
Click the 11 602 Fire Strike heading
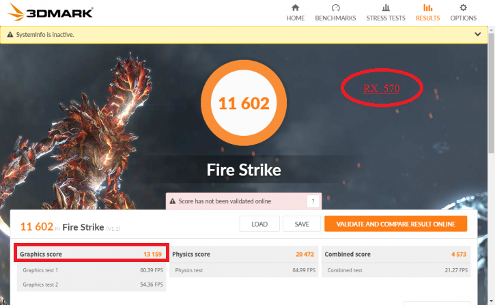(70, 227)
